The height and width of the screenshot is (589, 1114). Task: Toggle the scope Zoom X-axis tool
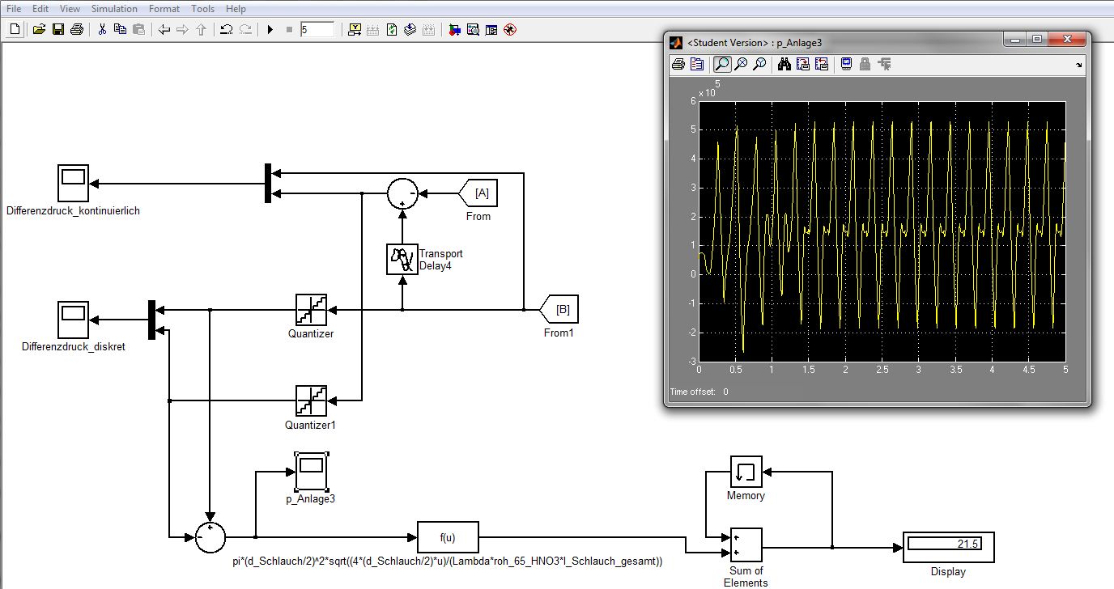pyautogui.click(x=740, y=65)
